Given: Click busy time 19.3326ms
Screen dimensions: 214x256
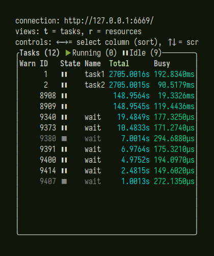Looking at the screenshot, I should click(x=176, y=96).
